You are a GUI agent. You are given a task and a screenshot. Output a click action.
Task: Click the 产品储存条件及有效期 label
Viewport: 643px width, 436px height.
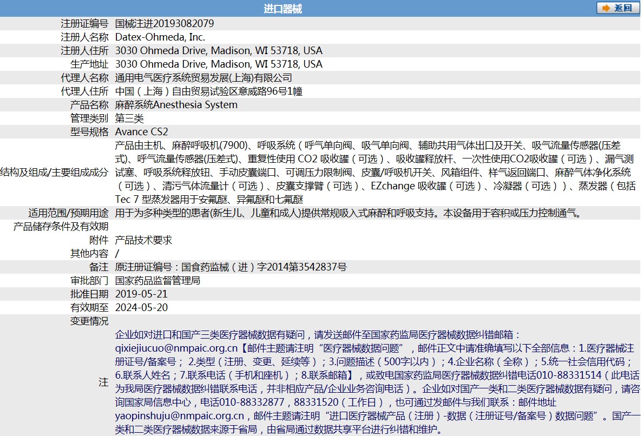[61, 226]
